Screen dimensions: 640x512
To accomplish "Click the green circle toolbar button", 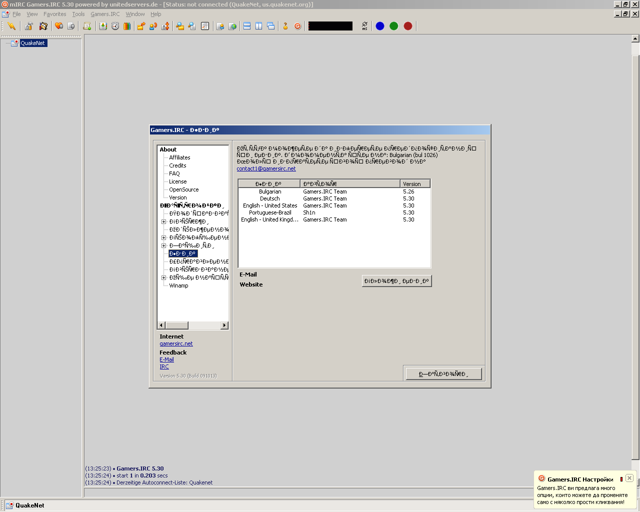I will 394,26.
